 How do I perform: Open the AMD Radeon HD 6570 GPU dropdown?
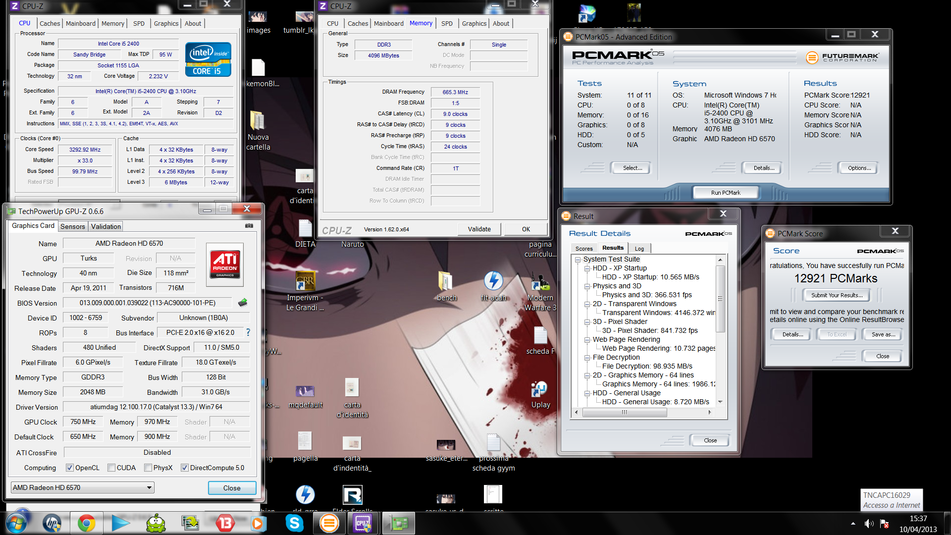(83, 487)
